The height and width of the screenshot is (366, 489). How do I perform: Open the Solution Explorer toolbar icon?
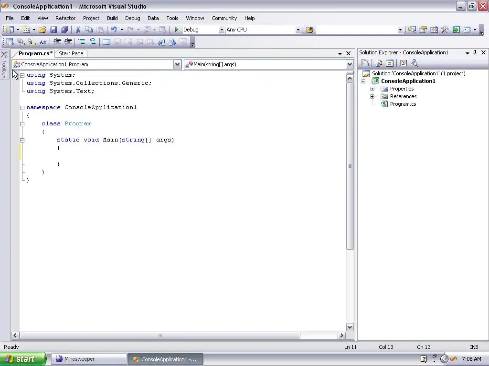click(x=412, y=30)
